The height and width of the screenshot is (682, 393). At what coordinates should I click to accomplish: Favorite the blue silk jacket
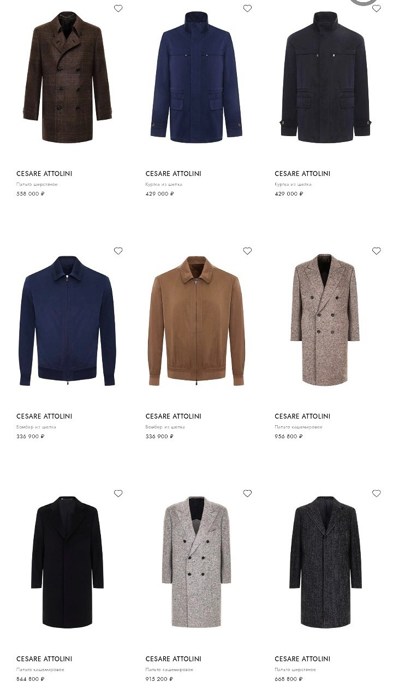pos(247,8)
